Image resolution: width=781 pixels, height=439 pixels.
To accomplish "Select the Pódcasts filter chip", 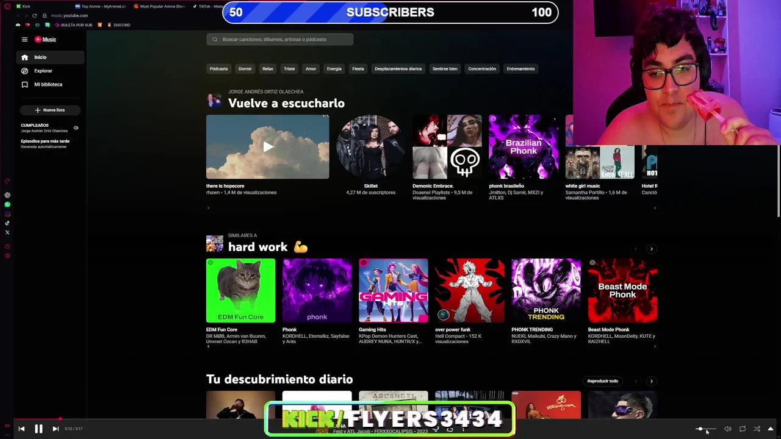I will (218, 69).
